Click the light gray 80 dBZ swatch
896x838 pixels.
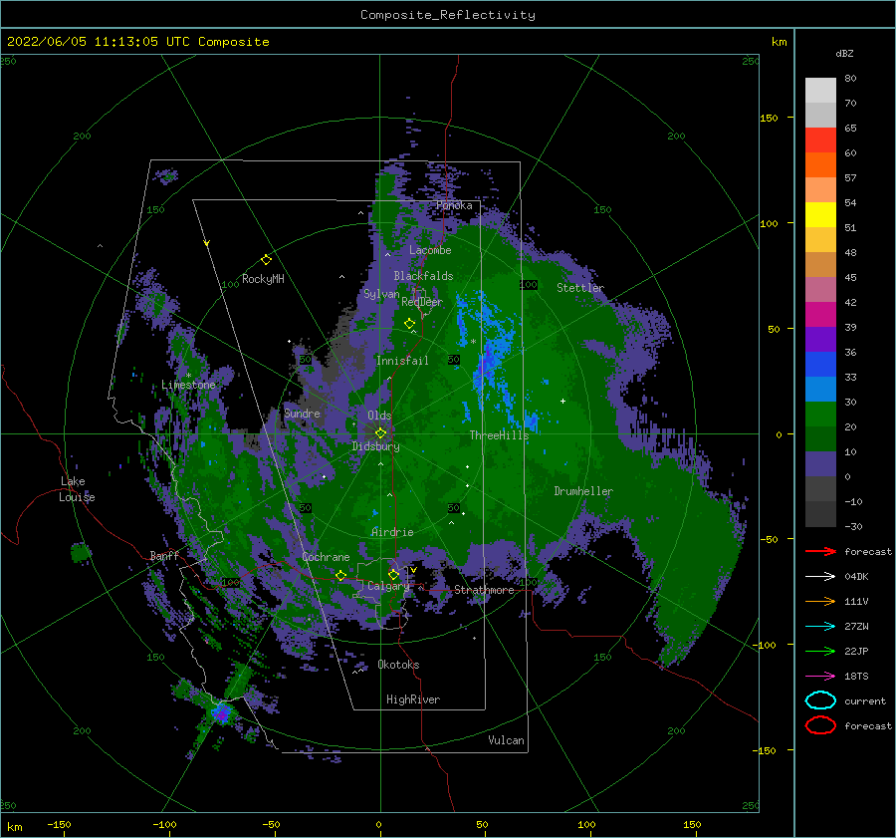pyautogui.click(x=820, y=91)
